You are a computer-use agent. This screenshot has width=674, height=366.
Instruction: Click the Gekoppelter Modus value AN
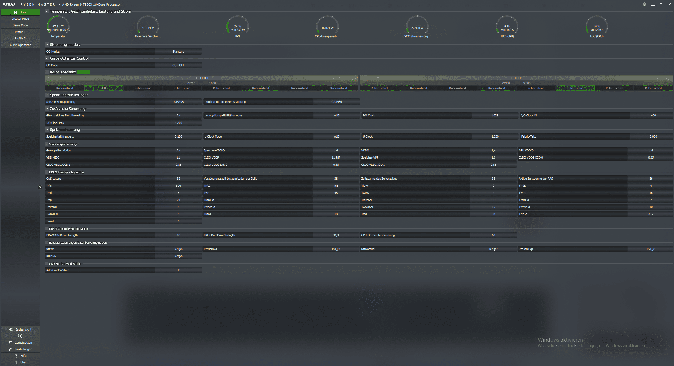[x=179, y=150]
